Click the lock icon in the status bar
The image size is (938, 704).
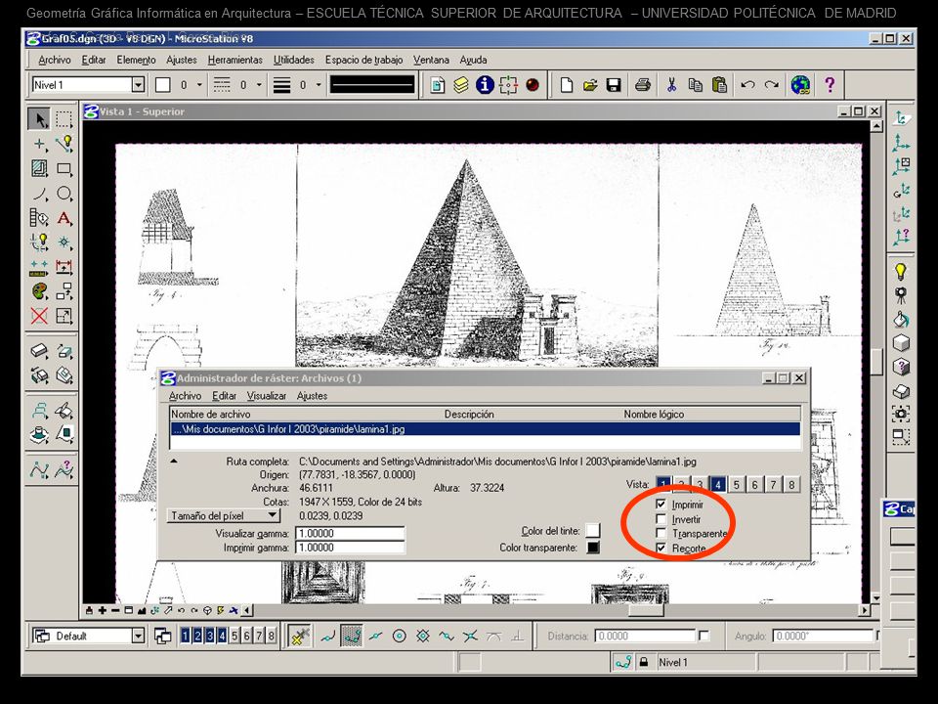pyautogui.click(x=644, y=662)
